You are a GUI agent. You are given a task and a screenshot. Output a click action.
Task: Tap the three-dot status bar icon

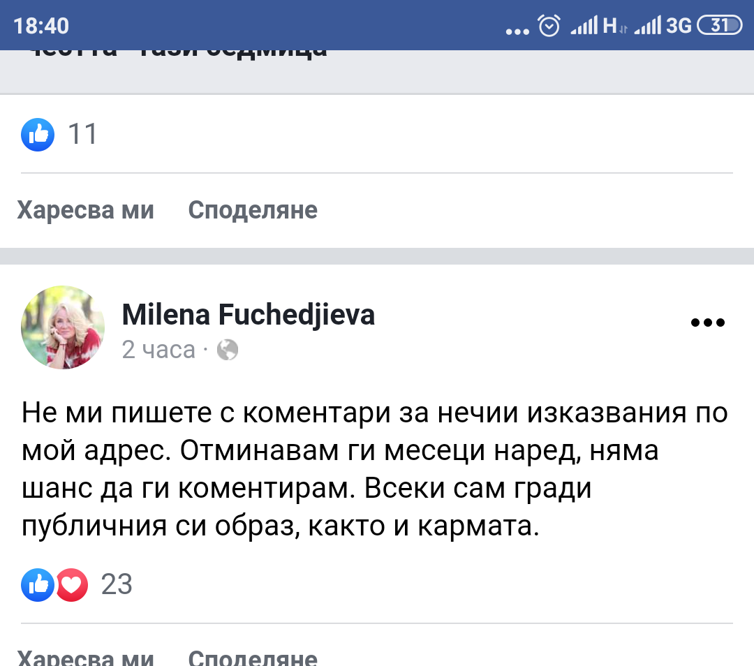(517, 30)
